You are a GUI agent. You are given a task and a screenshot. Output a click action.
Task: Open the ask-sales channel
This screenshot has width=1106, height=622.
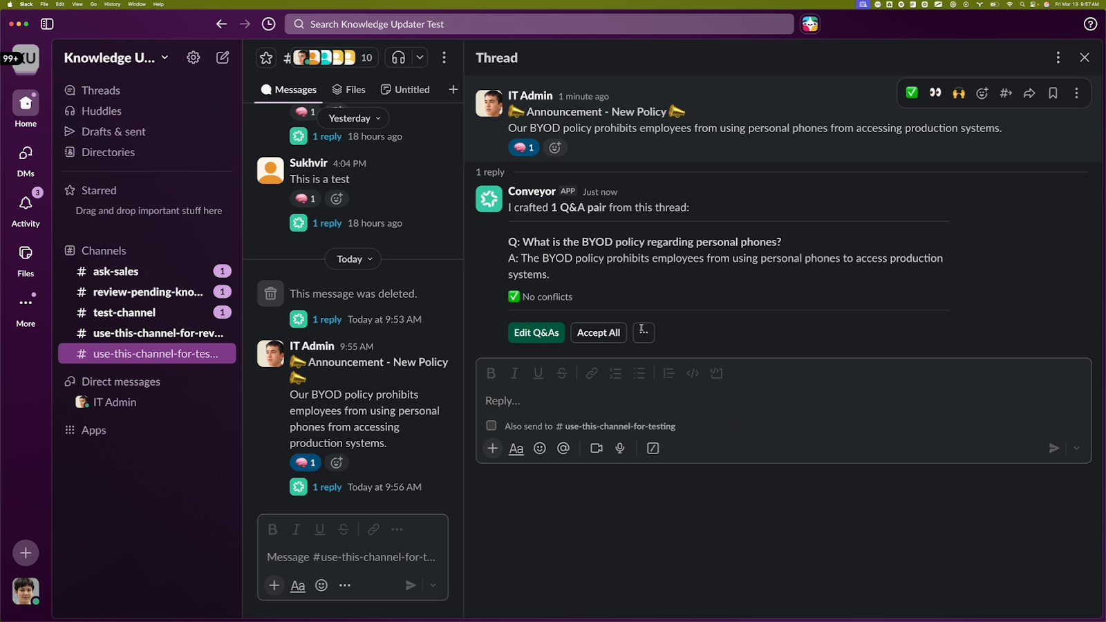[147, 272]
